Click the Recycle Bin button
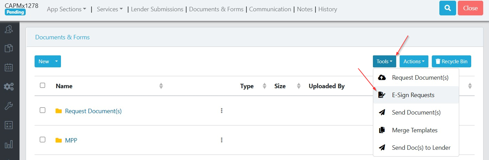489x160 pixels. tap(451, 62)
